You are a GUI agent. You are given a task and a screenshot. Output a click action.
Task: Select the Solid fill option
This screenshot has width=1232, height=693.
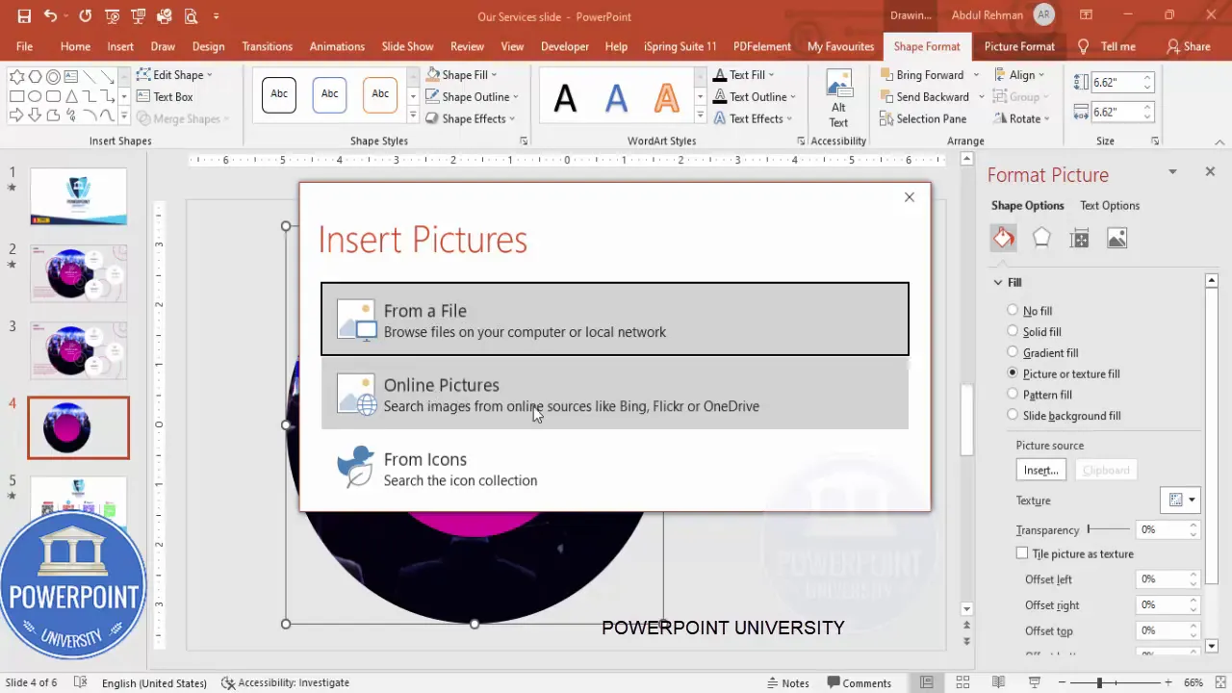pyautogui.click(x=1013, y=331)
